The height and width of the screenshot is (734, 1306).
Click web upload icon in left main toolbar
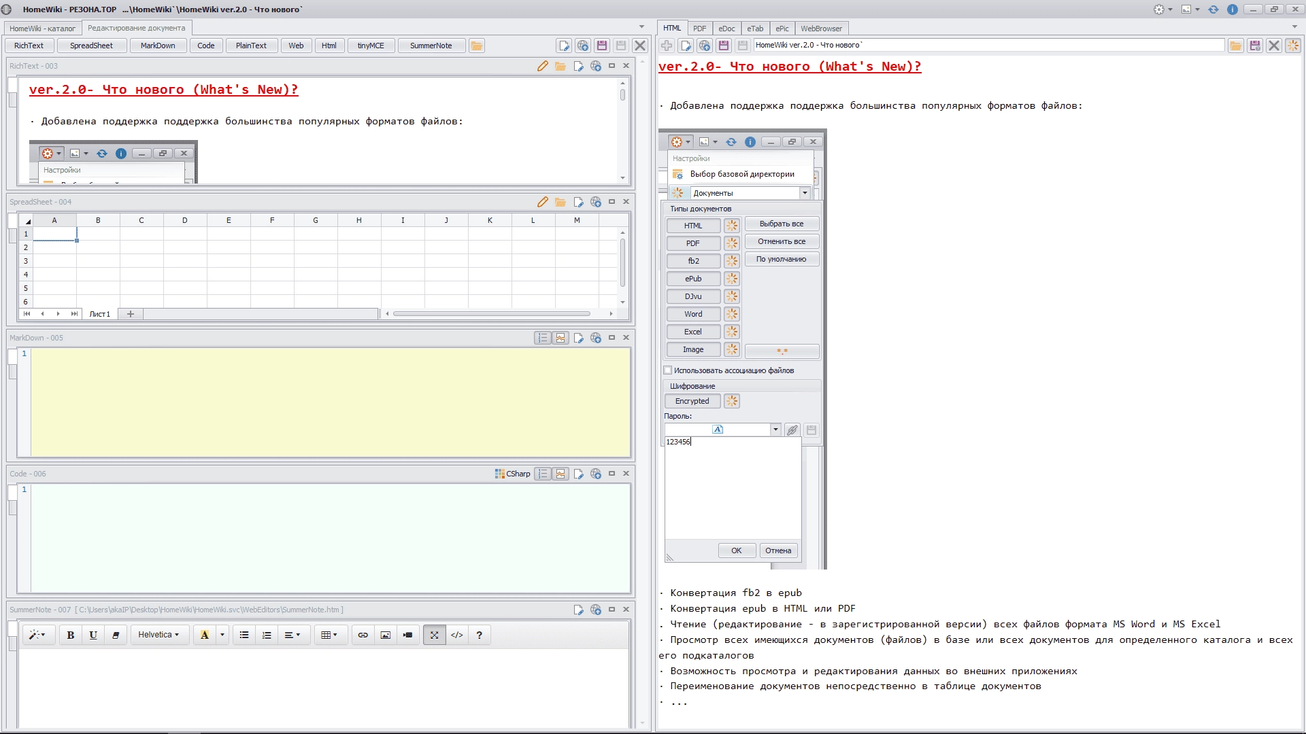583,46
